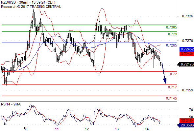The image size is (194, 131).
Task: Select the green 0.729 resistance level label
Action: point(172,34)
